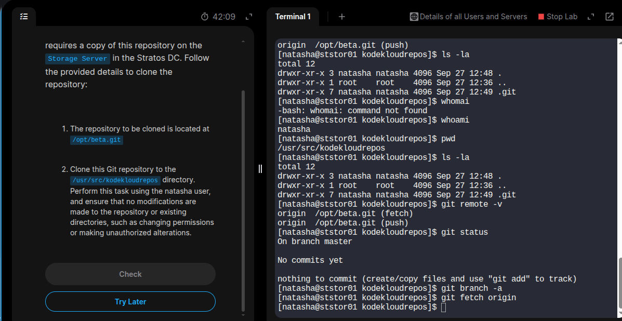Click the task panel vertical scrollbar

pyautogui.click(x=243, y=197)
